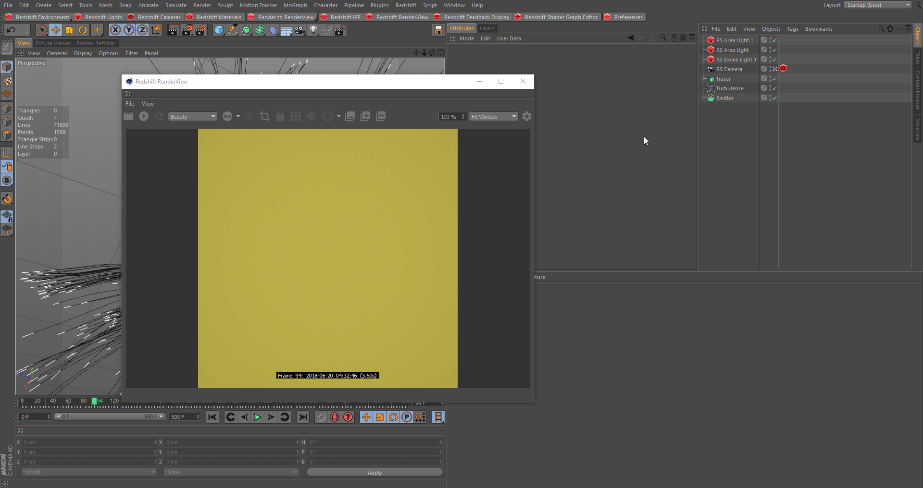Click the spline Pen tool icon
The height and width of the screenshot is (488, 923).
coord(233,30)
